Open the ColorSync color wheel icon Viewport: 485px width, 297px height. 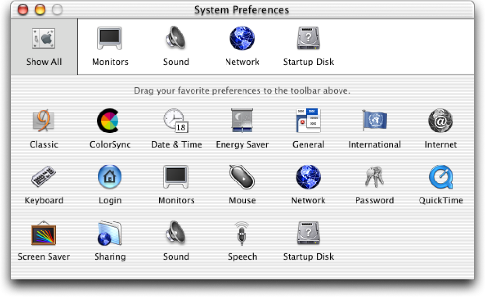(x=108, y=121)
